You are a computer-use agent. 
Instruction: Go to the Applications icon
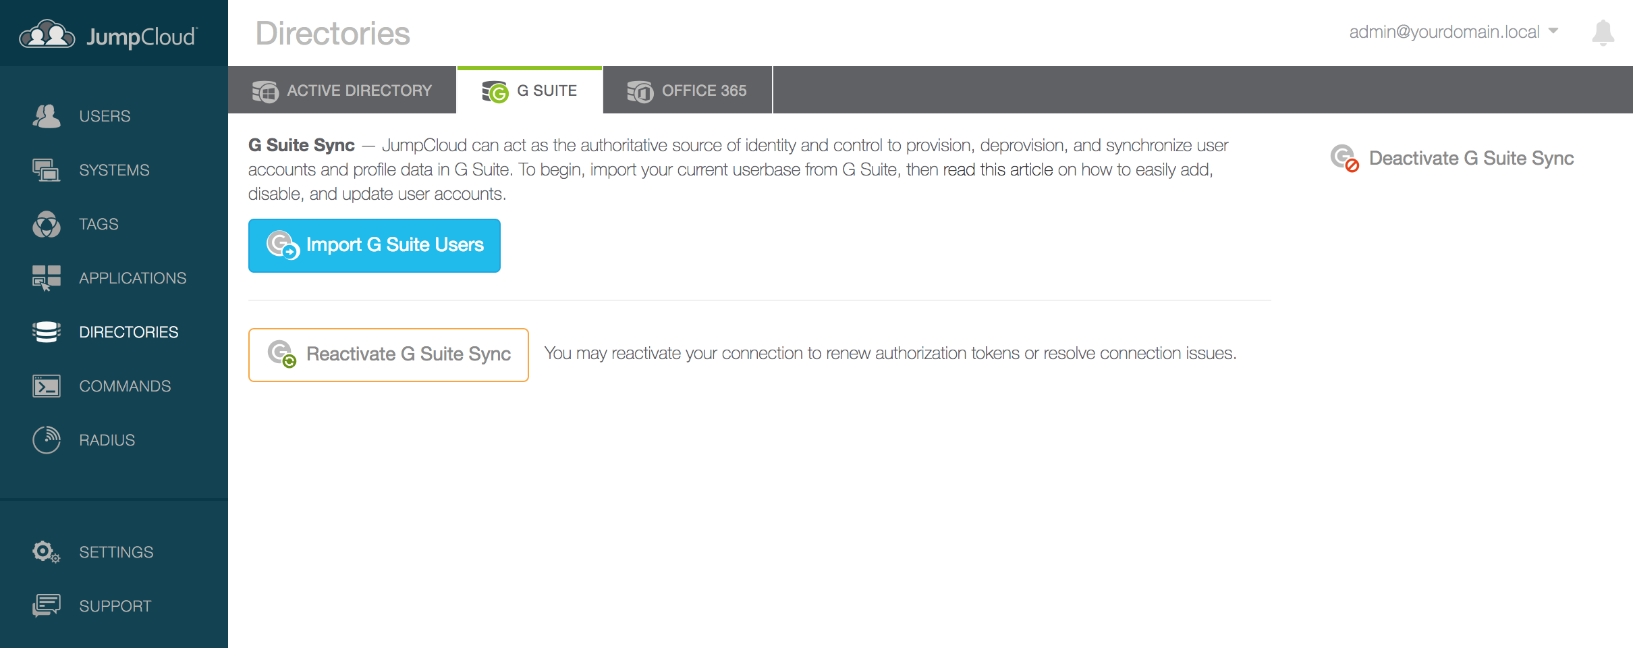(x=47, y=278)
